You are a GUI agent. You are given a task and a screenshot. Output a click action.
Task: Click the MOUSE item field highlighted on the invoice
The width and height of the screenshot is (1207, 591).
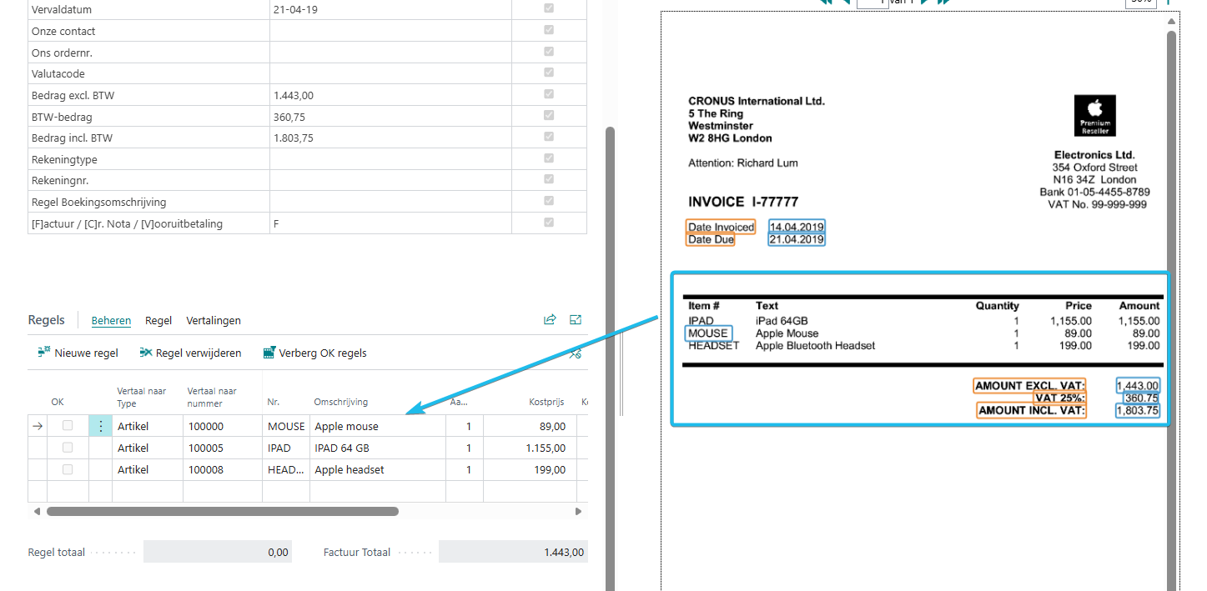tap(708, 333)
